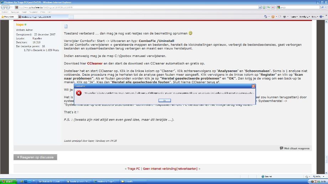Open a new blank tab
The width and height of the screenshot is (328, 184).
click(71, 17)
